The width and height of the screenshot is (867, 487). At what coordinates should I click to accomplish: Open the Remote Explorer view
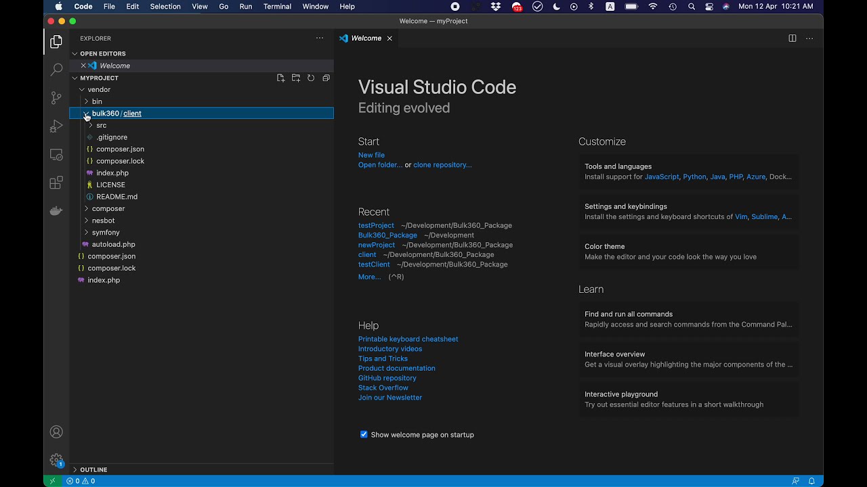[56, 154]
